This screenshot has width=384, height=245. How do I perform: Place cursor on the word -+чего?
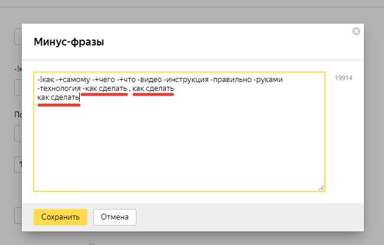coord(103,80)
